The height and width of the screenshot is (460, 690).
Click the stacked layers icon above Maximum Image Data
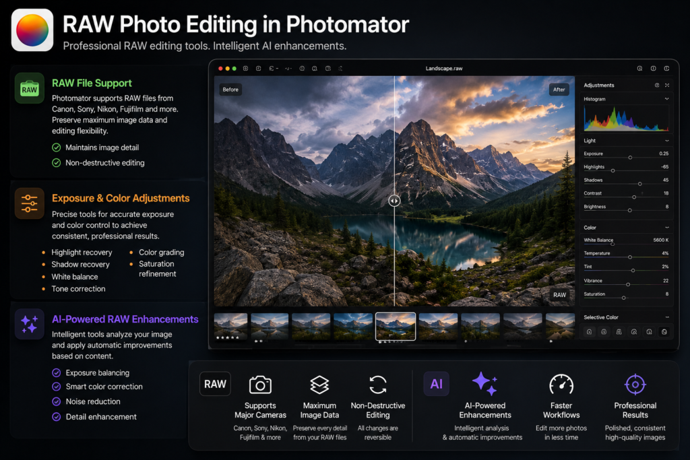[x=319, y=385]
